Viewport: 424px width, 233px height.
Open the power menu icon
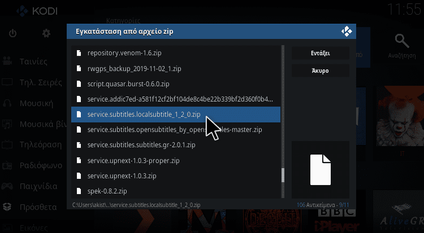(x=12, y=33)
